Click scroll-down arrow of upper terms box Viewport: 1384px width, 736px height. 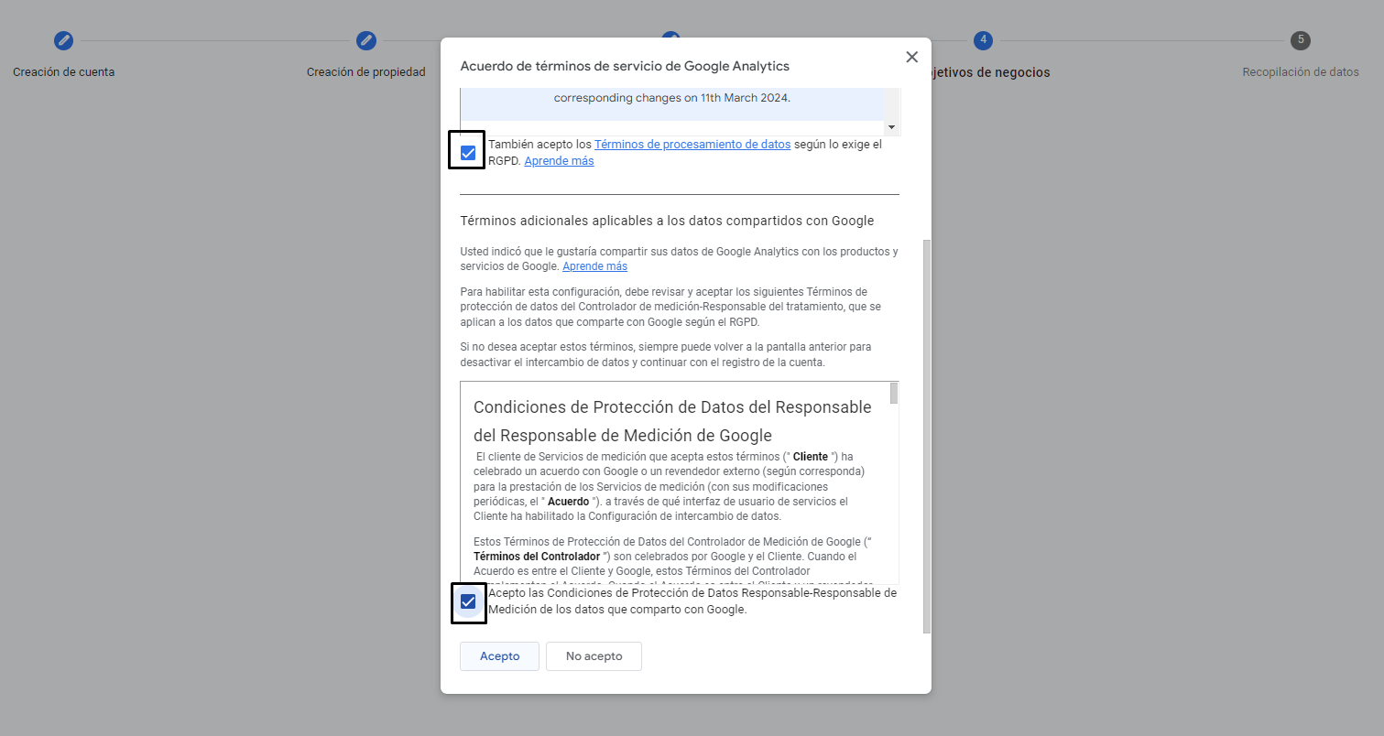[x=891, y=127]
